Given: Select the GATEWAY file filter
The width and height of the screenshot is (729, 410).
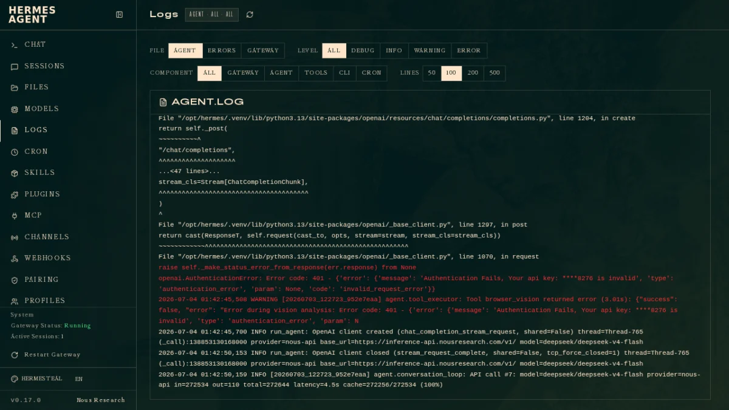Looking at the screenshot, I should pyautogui.click(x=262, y=50).
